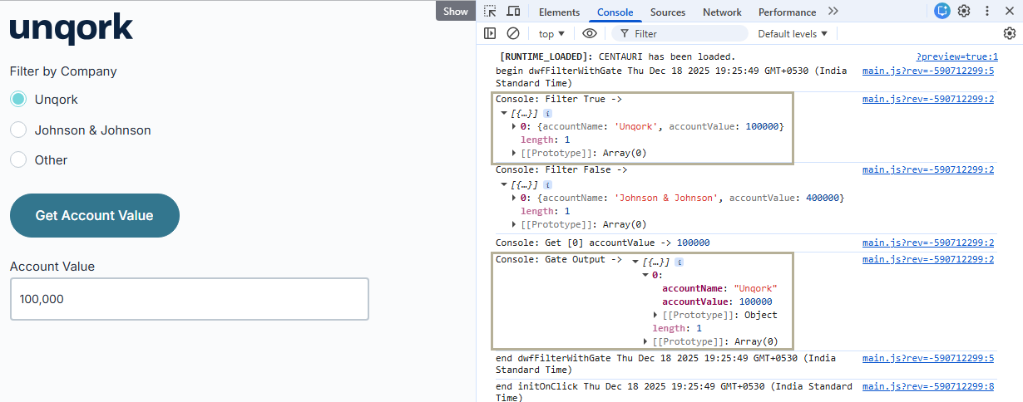Open main.js link on Filter False row
The width and height of the screenshot is (1023, 402).
coord(928,169)
